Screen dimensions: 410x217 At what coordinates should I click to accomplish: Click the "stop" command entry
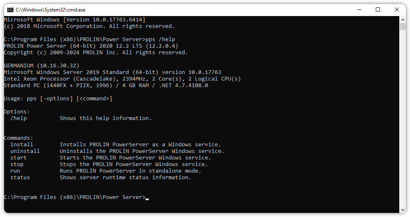(x=17, y=164)
